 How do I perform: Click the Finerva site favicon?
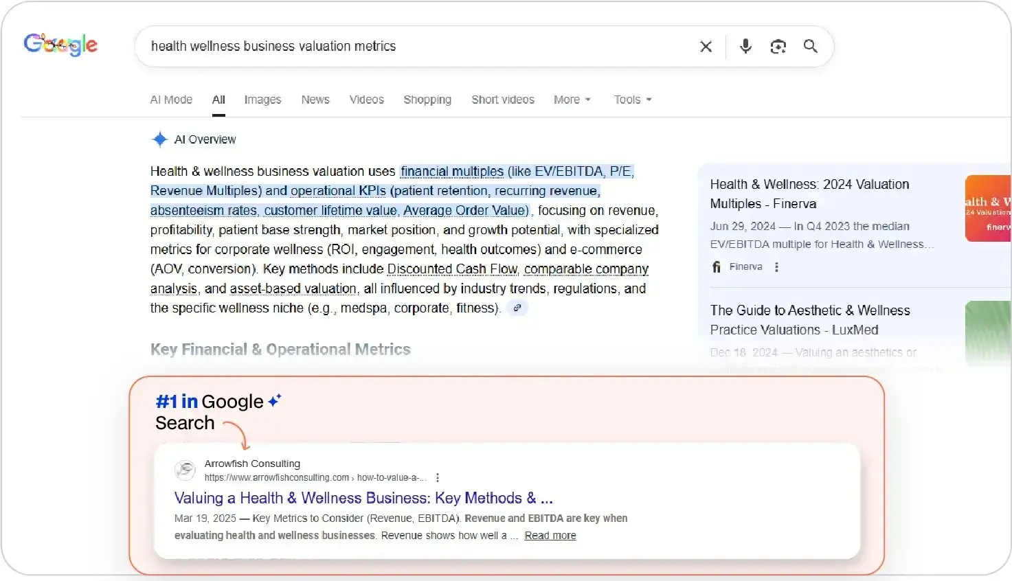click(x=715, y=266)
